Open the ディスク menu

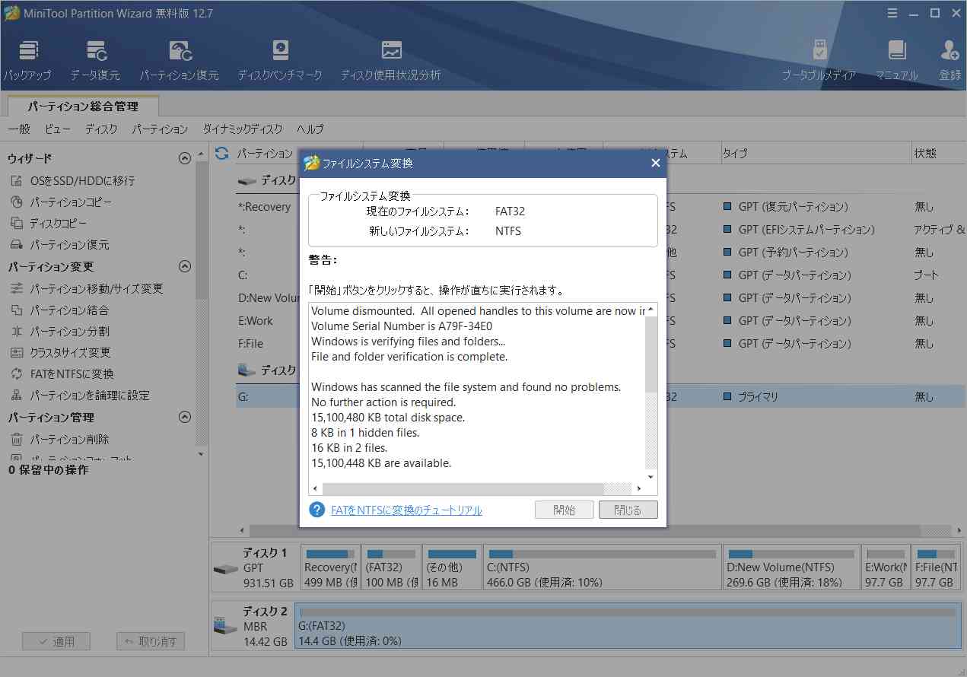coord(101,129)
